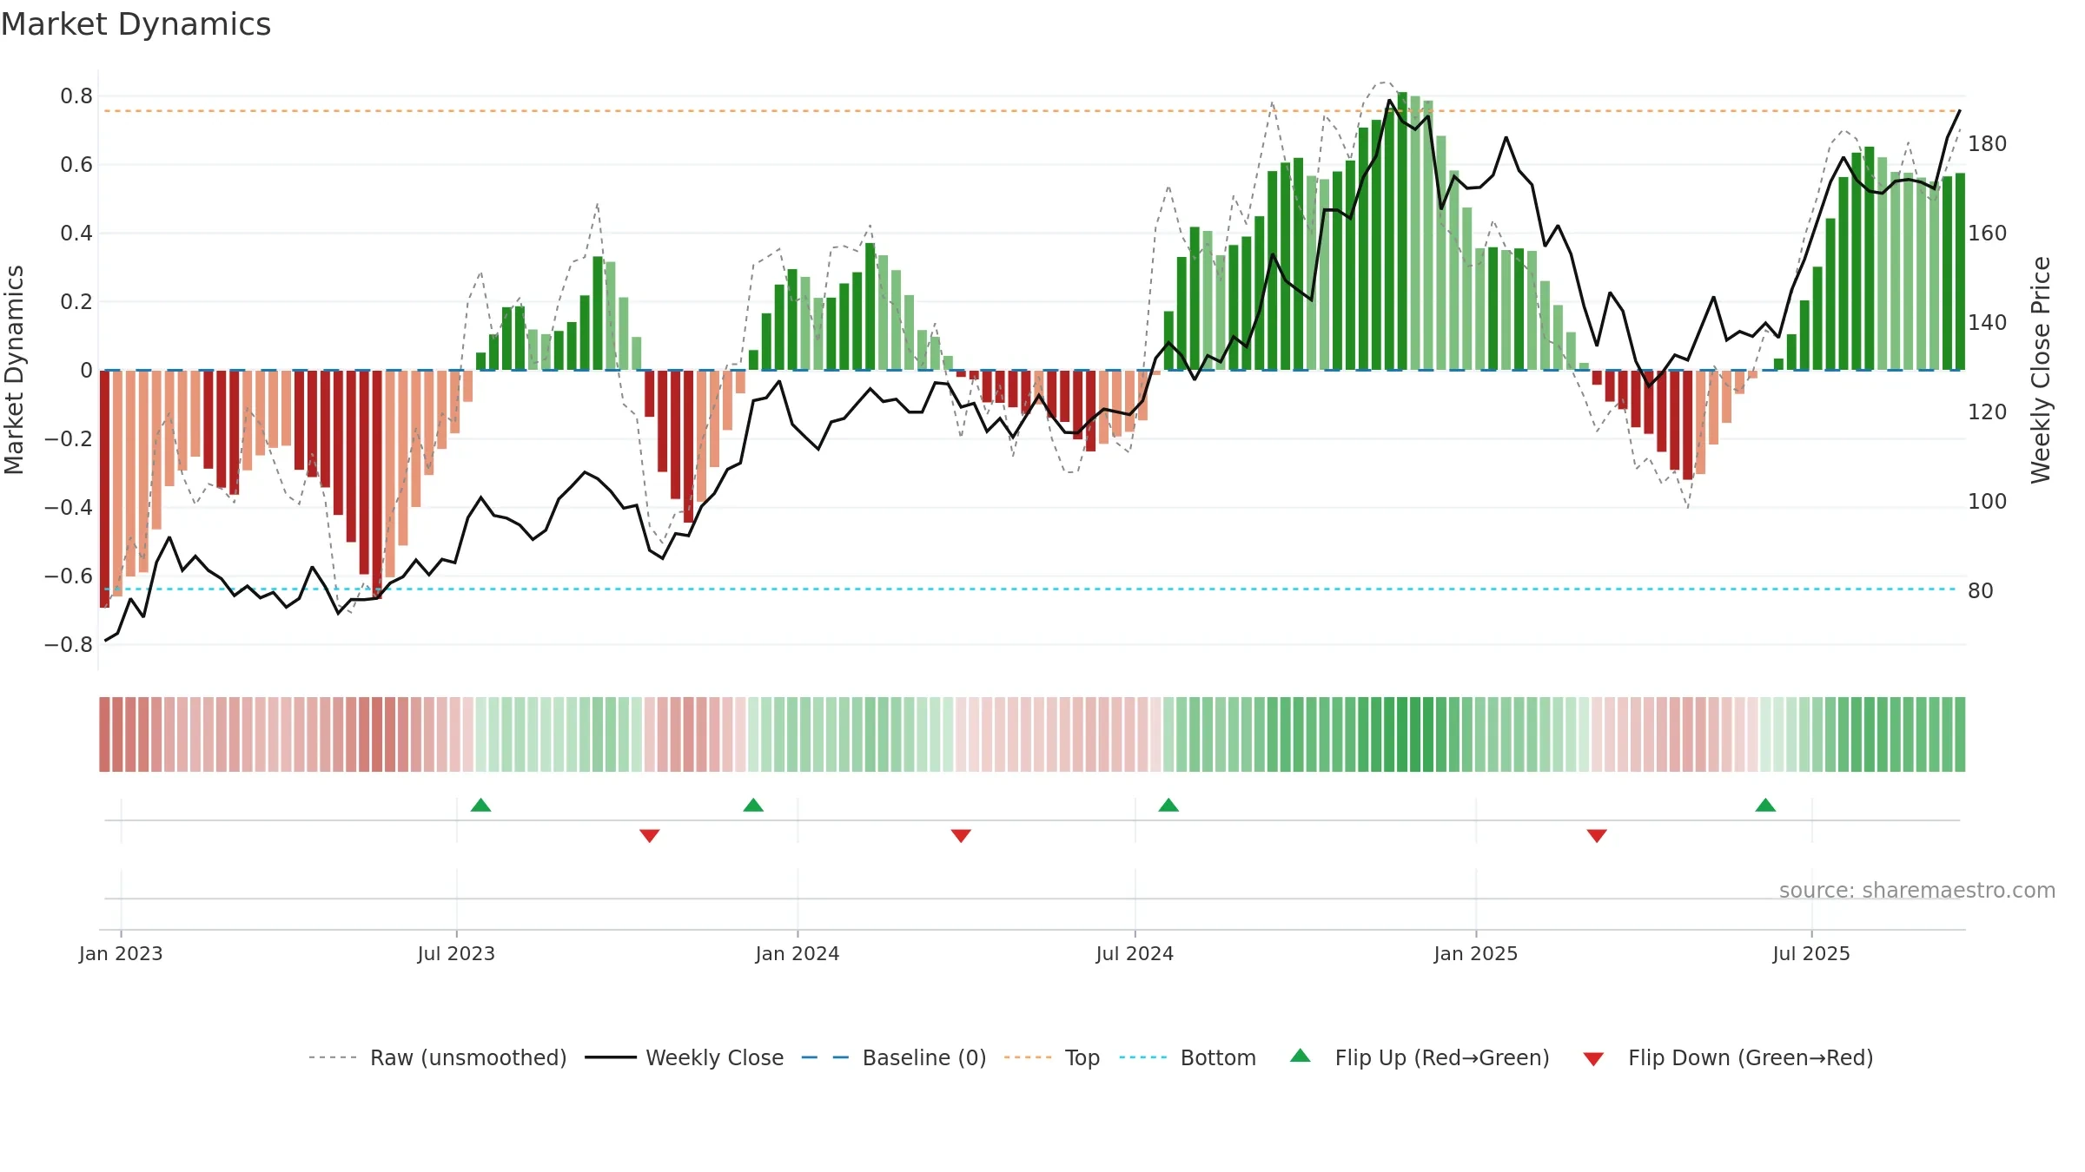This screenshot has width=2085, height=1172.
Task: Click the flip-down marker after Jan 2024
Action: (x=961, y=835)
